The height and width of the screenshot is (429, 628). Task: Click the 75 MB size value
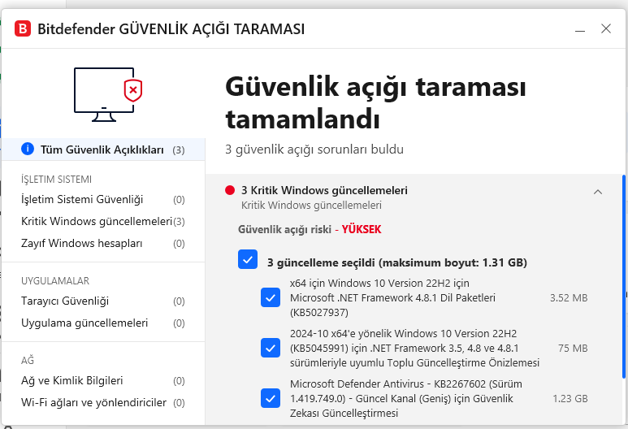coord(573,349)
